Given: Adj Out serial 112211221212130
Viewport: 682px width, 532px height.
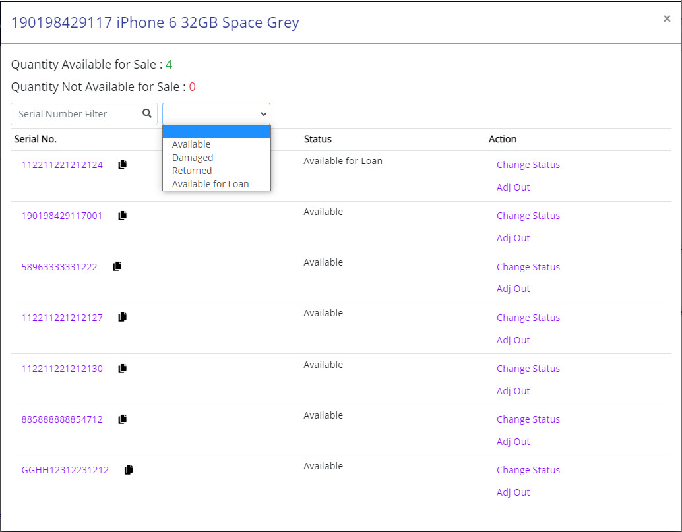Looking at the screenshot, I should pyautogui.click(x=513, y=391).
